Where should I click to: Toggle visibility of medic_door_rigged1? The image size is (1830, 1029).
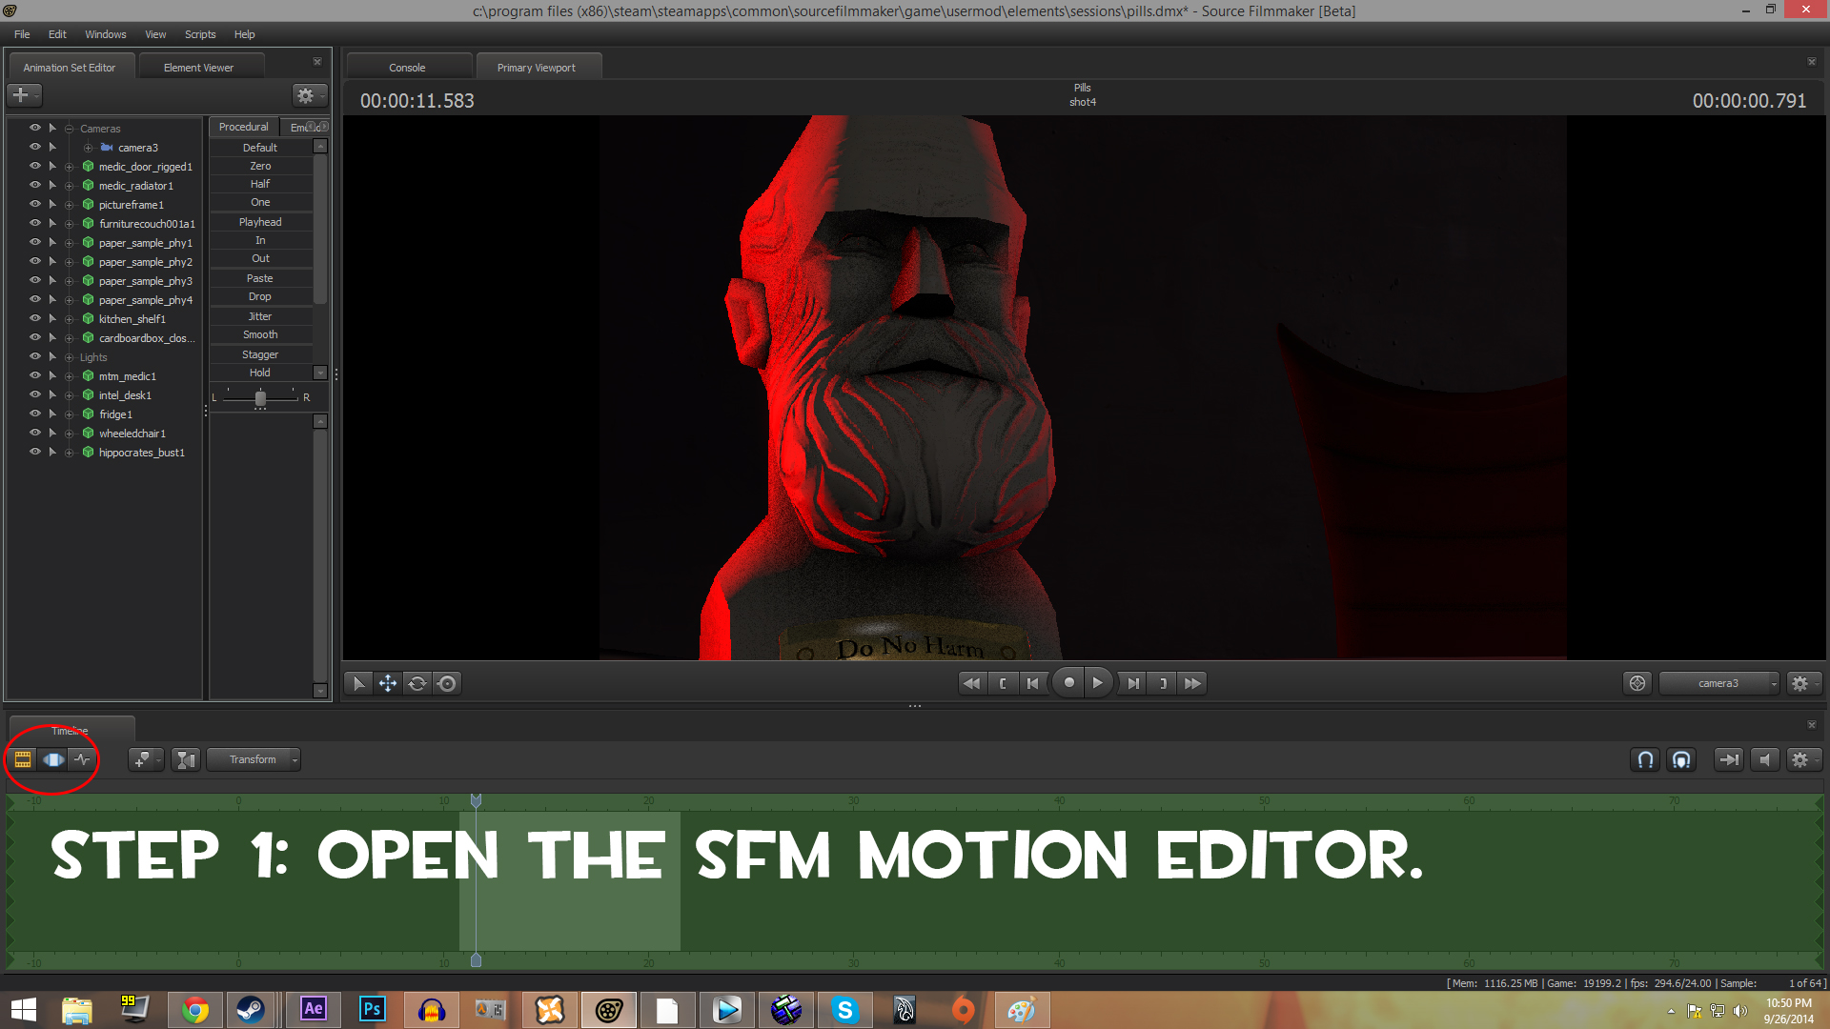click(35, 166)
